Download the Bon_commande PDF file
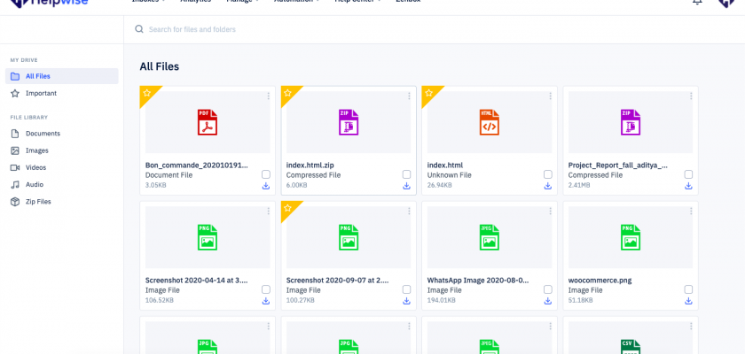Viewport: 745px width, 354px height. pos(266,186)
